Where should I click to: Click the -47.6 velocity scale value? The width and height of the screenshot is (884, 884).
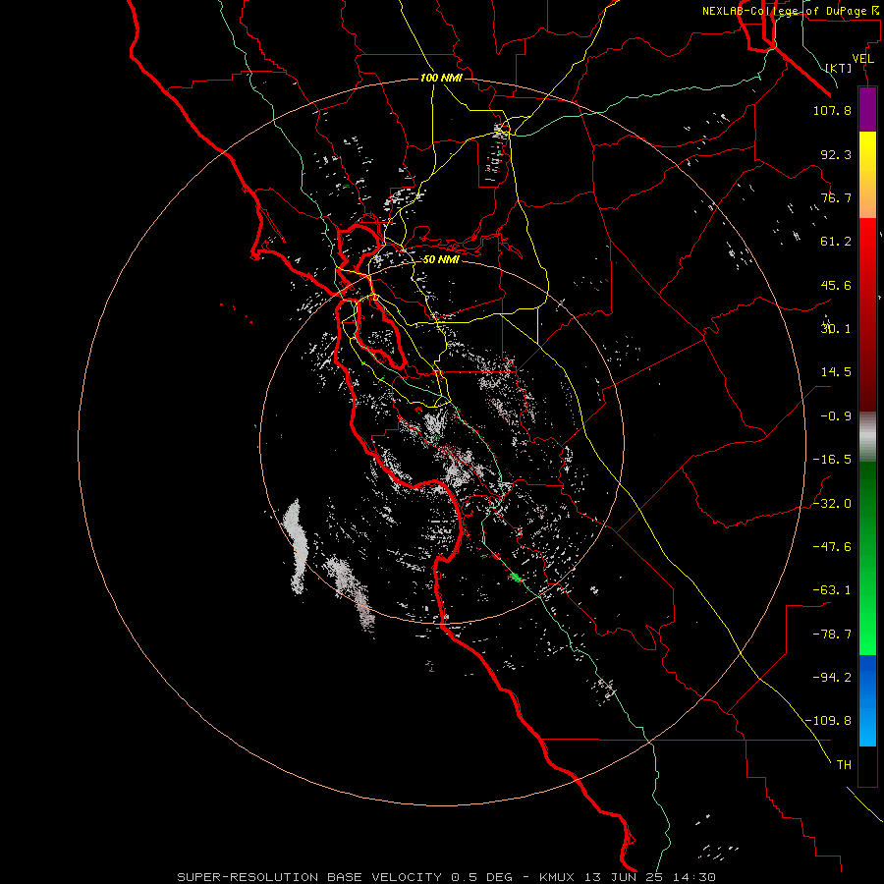[832, 547]
